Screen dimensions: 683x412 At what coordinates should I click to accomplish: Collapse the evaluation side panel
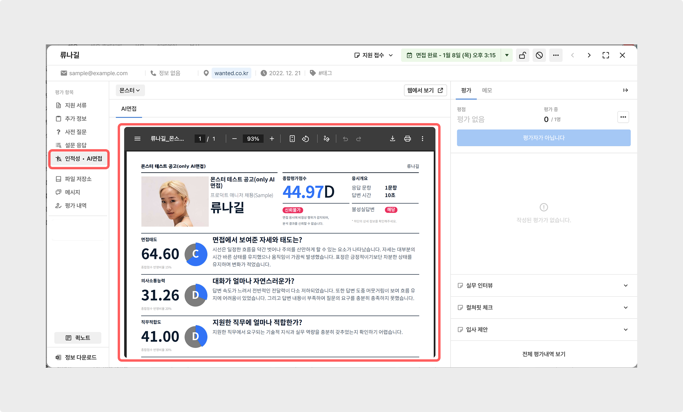point(625,90)
